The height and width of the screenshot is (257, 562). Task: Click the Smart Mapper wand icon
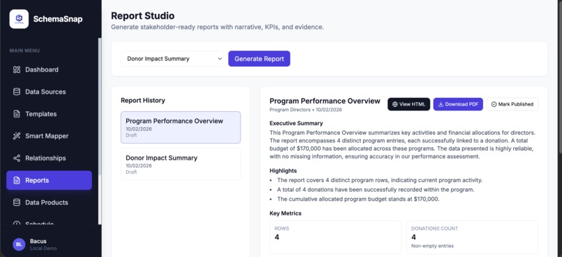pos(17,136)
